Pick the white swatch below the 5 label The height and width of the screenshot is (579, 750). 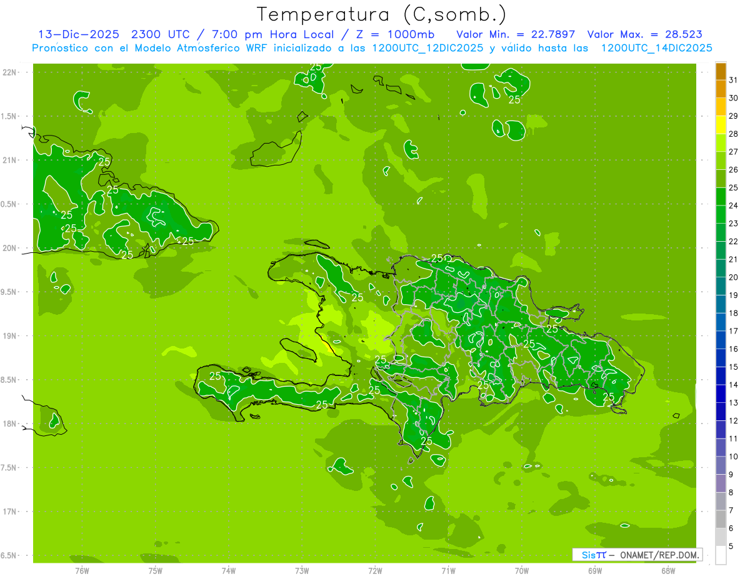721,555
